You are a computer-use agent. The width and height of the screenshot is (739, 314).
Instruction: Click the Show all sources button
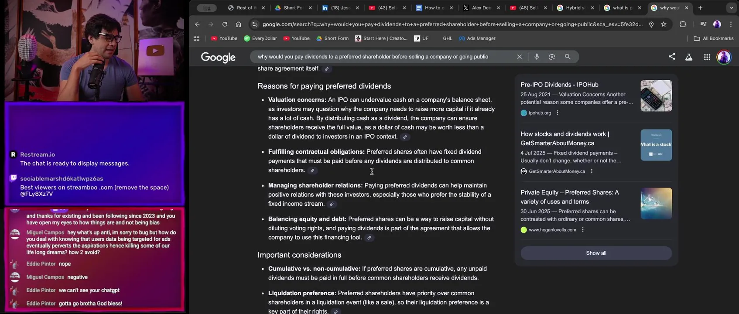pyautogui.click(x=596, y=253)
